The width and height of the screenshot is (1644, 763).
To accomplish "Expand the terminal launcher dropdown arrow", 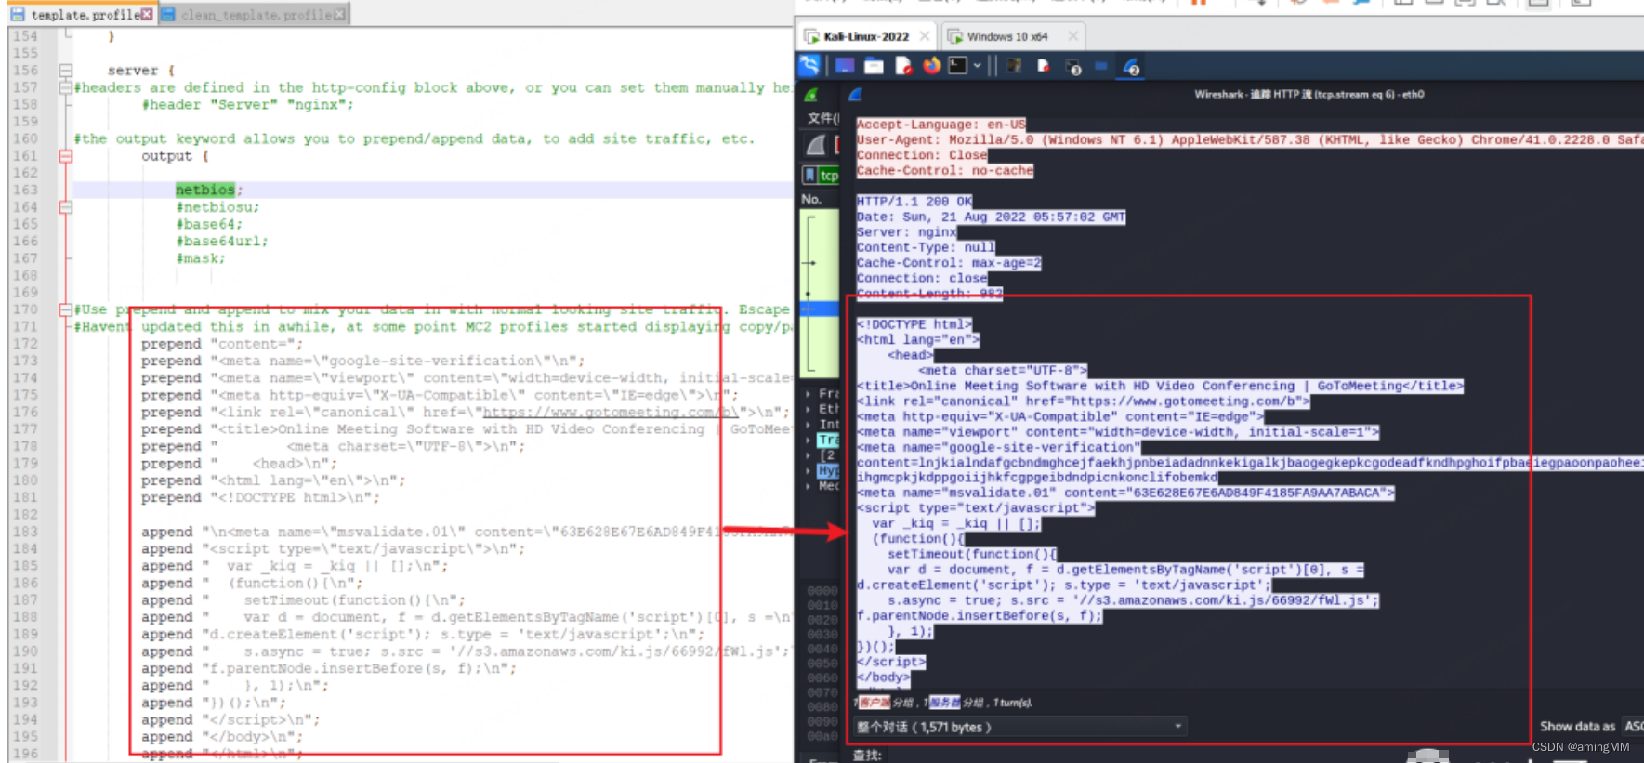I will (977, 66).
